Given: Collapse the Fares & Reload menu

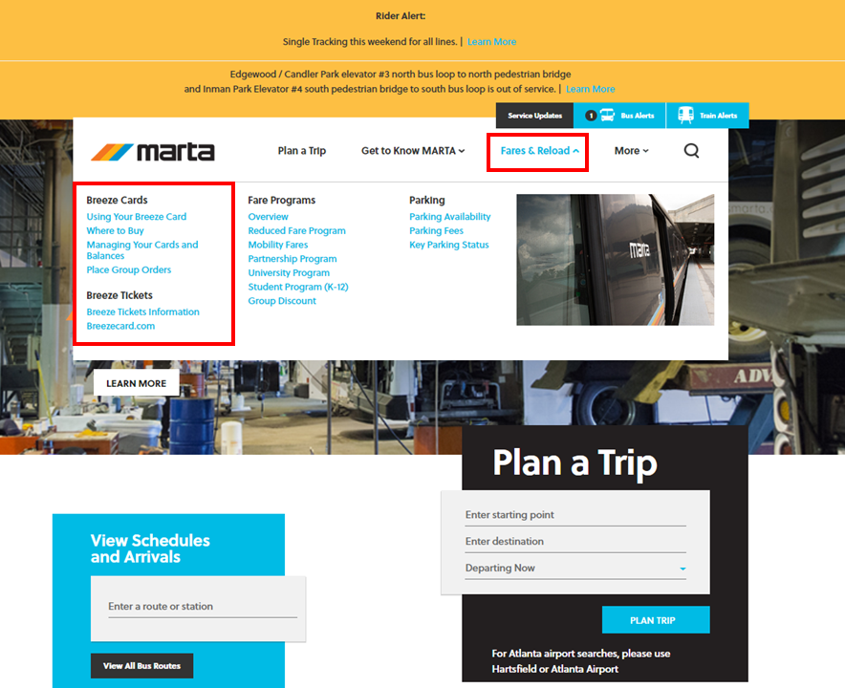Looking at the screenshot, I should [x=539, y=151].
